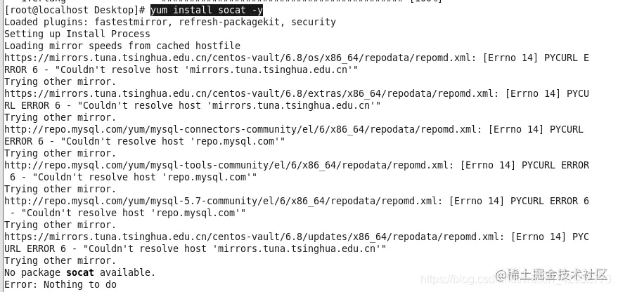Image resolution: width=618 pixels, height=292 pixels.
Task: Click the highlighted yum install socat command
Action: pyautogui.click(x=207, y=10)
